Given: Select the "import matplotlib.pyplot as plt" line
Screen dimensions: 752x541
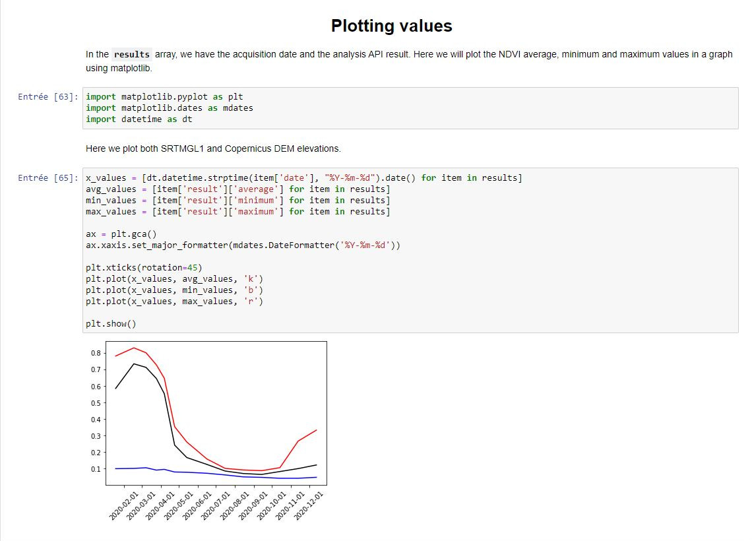Looking at the screenshot, I should pos(164,96).
